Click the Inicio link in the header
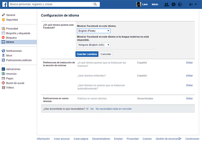 tap(155, 4)
